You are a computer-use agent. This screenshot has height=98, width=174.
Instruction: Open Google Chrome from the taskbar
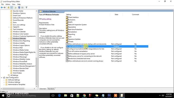[84, 95]
